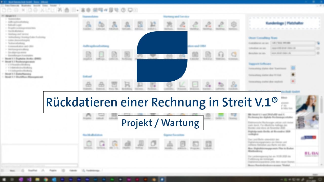Open the Fenster menu
324x182 pixels.
tap(53, 6)
